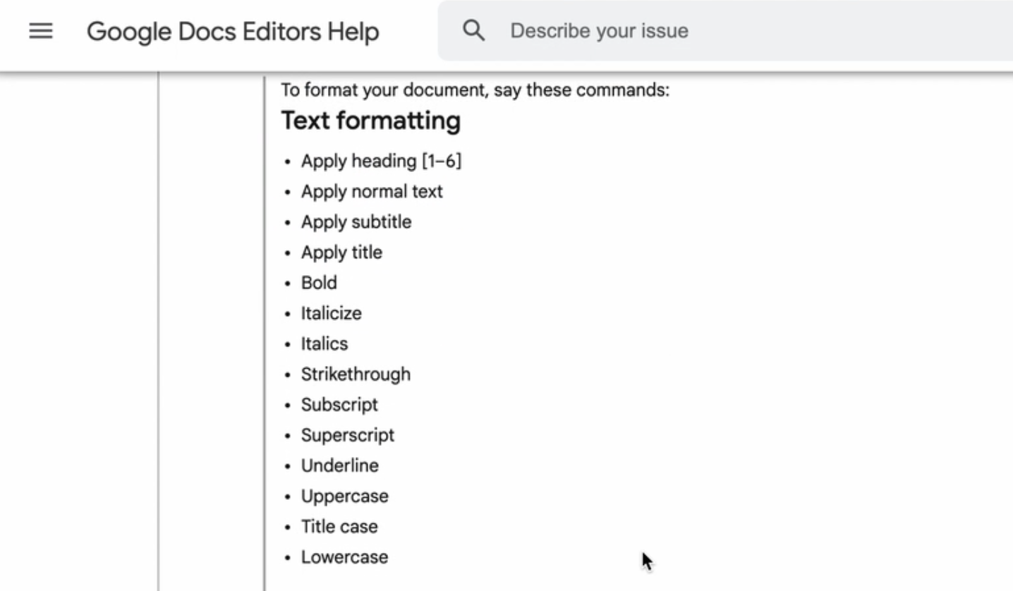Click the 'Italics' command text
Screen dimensions: 1013x591
pyautogui.click(x=324, y=343)
